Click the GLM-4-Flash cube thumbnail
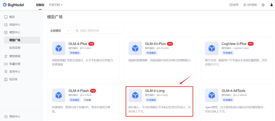 click(x=59, y=95)
